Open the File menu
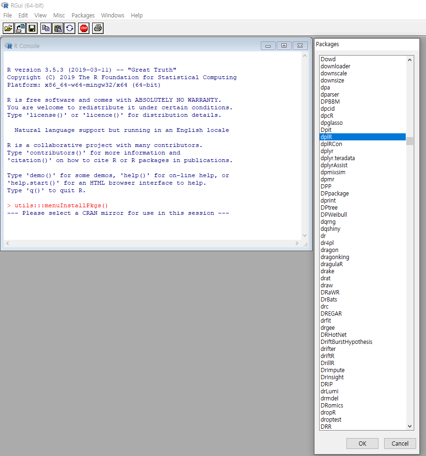The height and width of the screenshot is (456, 426). pyautogui.click(x=8, y=15)
